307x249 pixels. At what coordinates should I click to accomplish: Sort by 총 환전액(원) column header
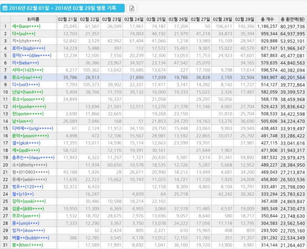click(293, 19)
